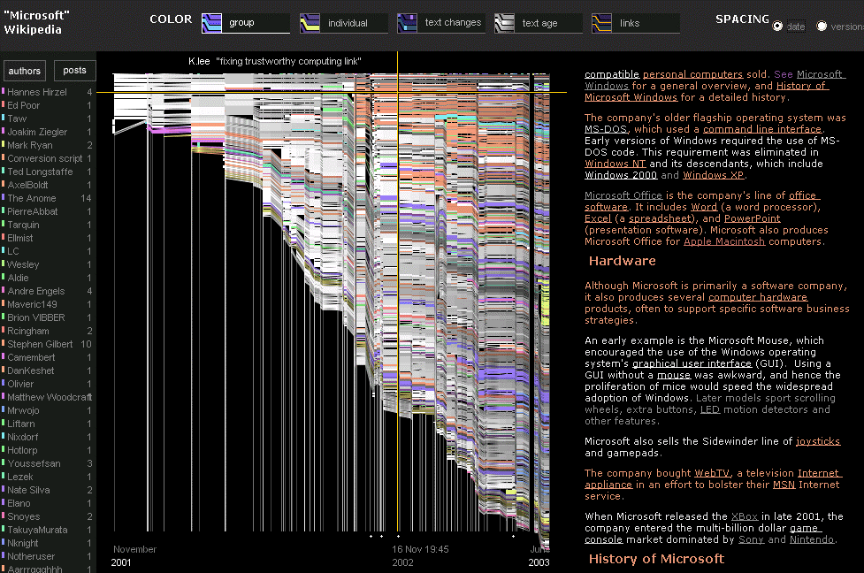
Task: Select the individual color mode icon
Action: tap(310, 23)
